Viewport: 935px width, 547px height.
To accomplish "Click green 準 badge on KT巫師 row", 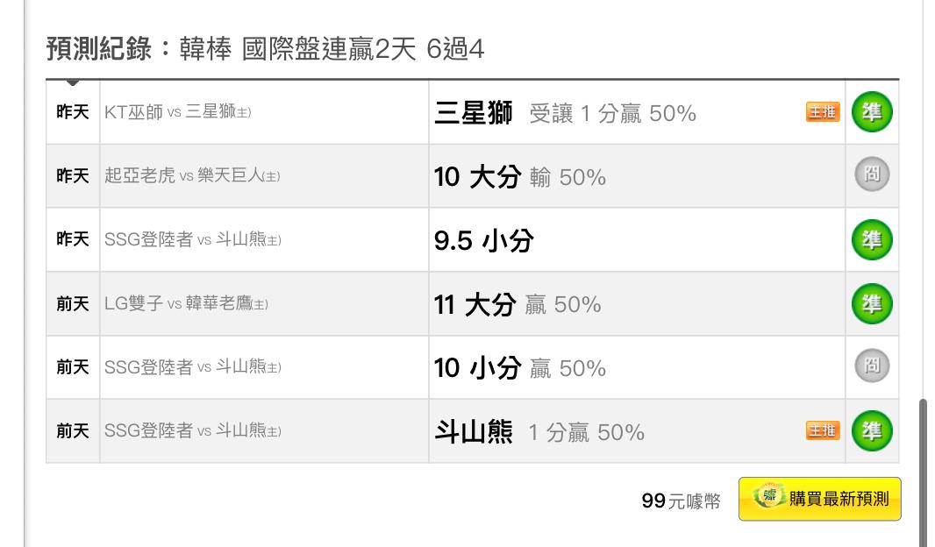I will pos(872,112).
